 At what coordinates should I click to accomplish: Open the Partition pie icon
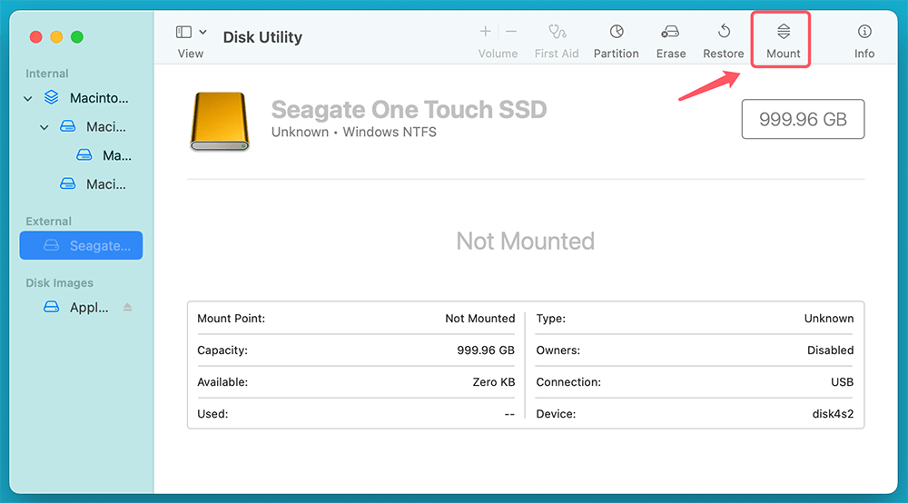[616, 32]
